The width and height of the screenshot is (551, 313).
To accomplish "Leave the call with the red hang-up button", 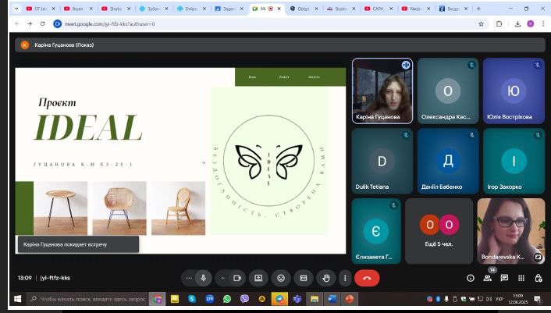I will click(x=367, y=278).
